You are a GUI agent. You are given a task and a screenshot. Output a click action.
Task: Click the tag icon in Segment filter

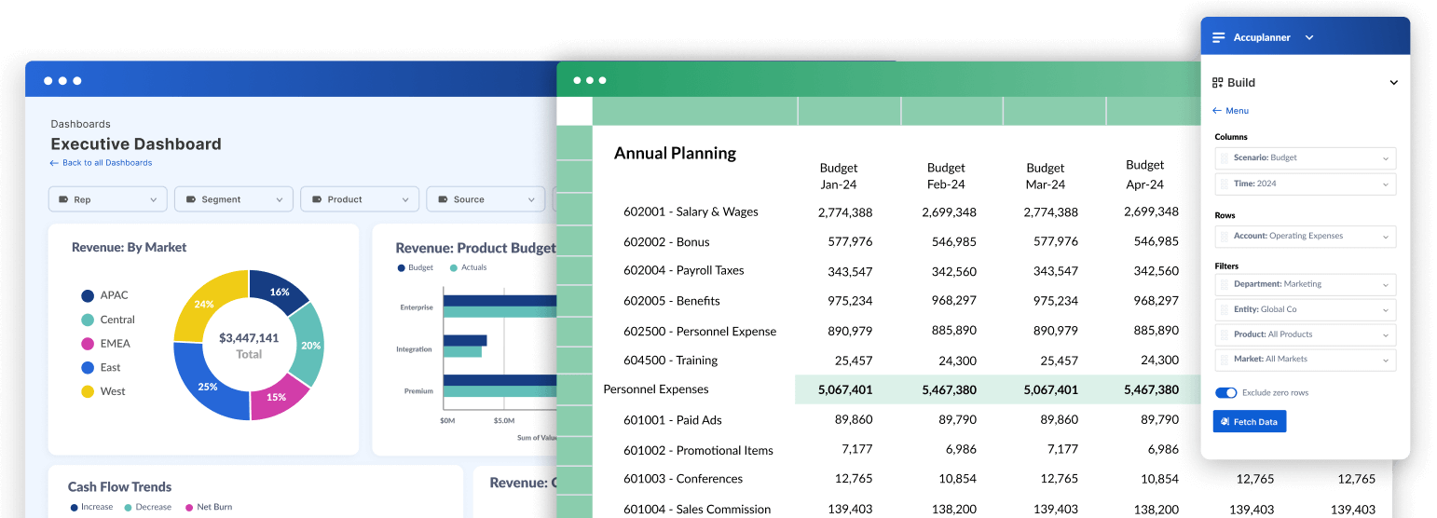[x=190, y=199]
